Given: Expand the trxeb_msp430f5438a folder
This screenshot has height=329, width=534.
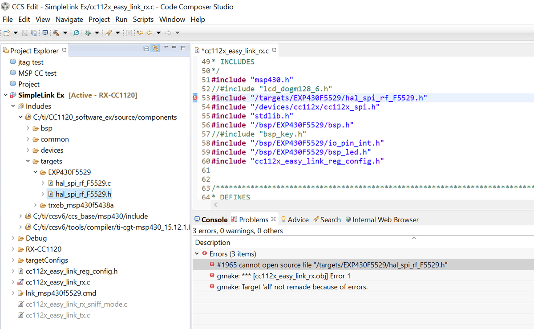Looking at the screenshot, I should coord(36,205).
